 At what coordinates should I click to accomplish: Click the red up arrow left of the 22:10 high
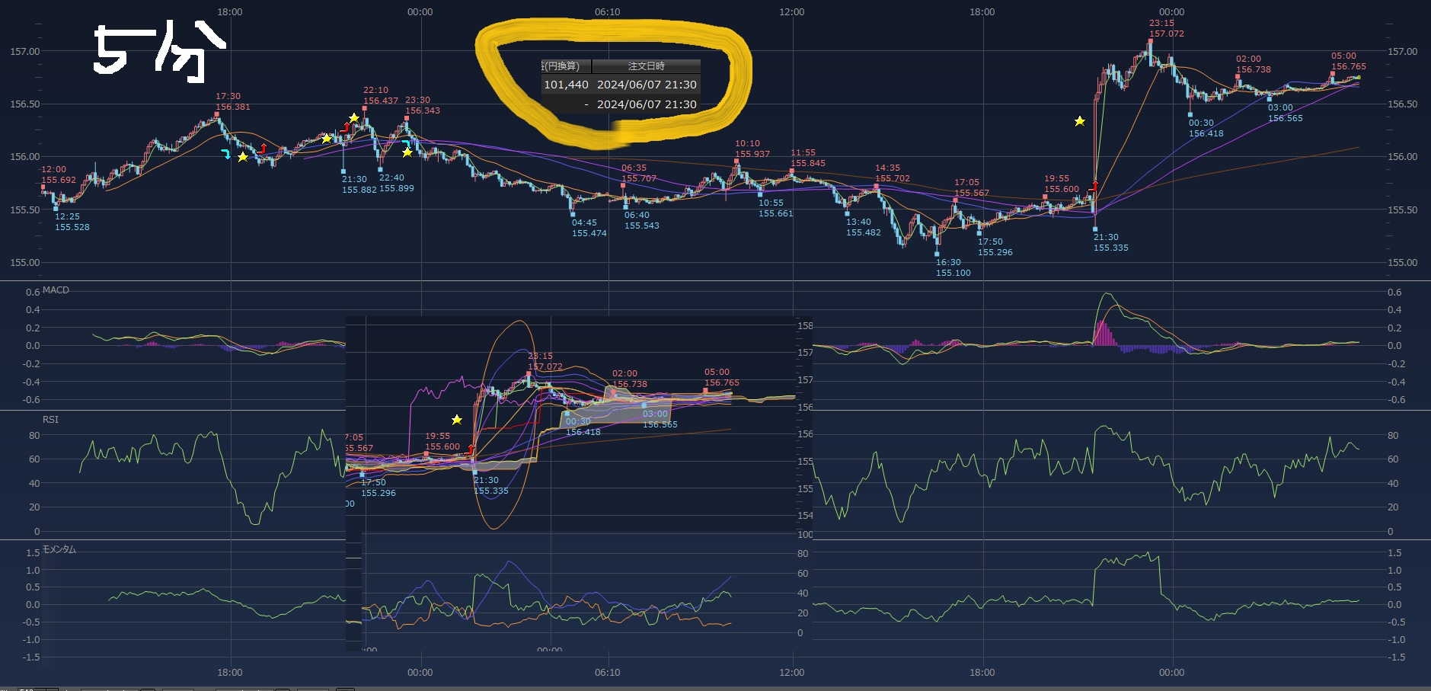coord(345,128)
